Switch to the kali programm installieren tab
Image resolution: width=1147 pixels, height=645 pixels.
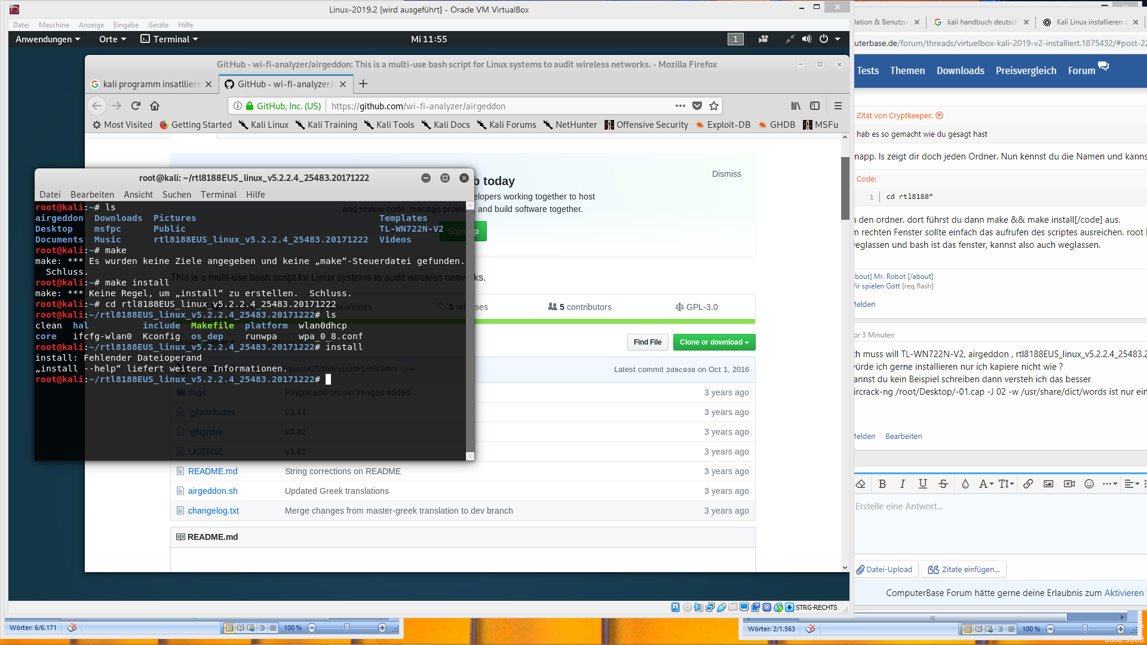click(151, 84)
